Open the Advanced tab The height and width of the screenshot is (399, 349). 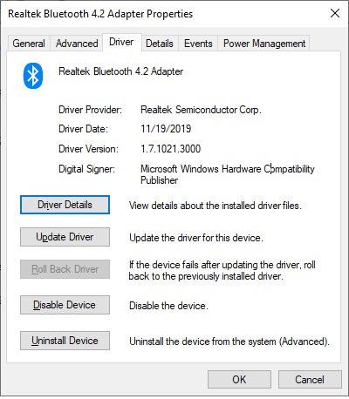(77, 44)
